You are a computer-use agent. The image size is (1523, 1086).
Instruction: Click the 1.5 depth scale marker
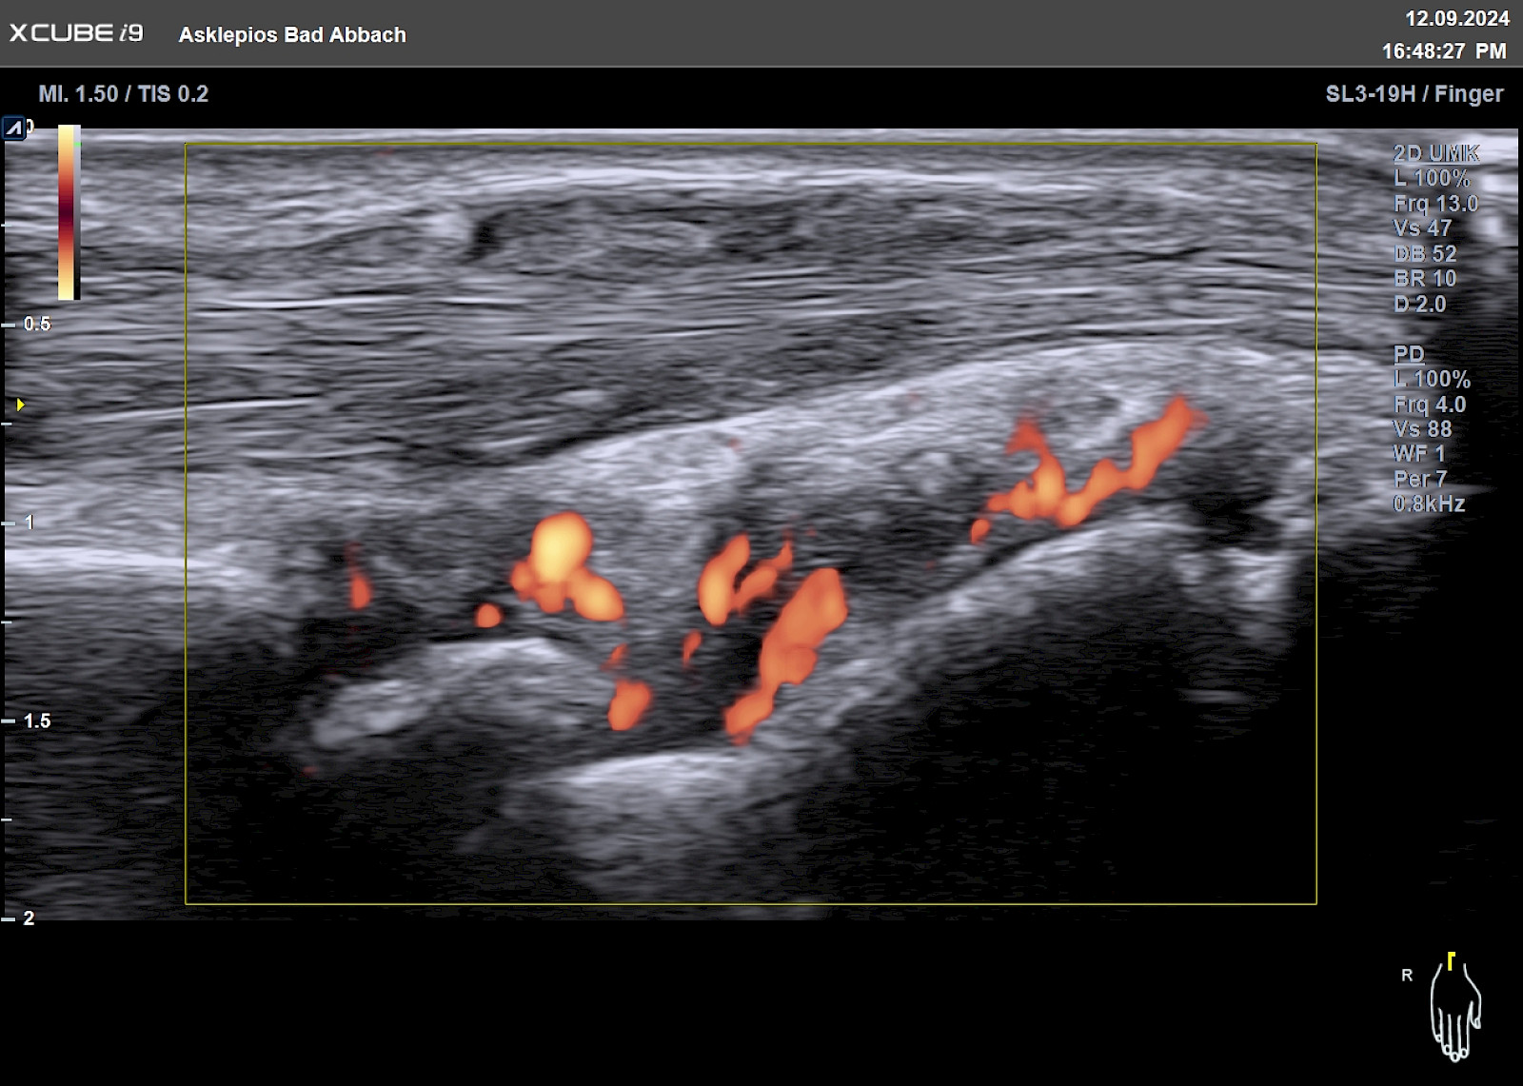[x=36, y=721]
